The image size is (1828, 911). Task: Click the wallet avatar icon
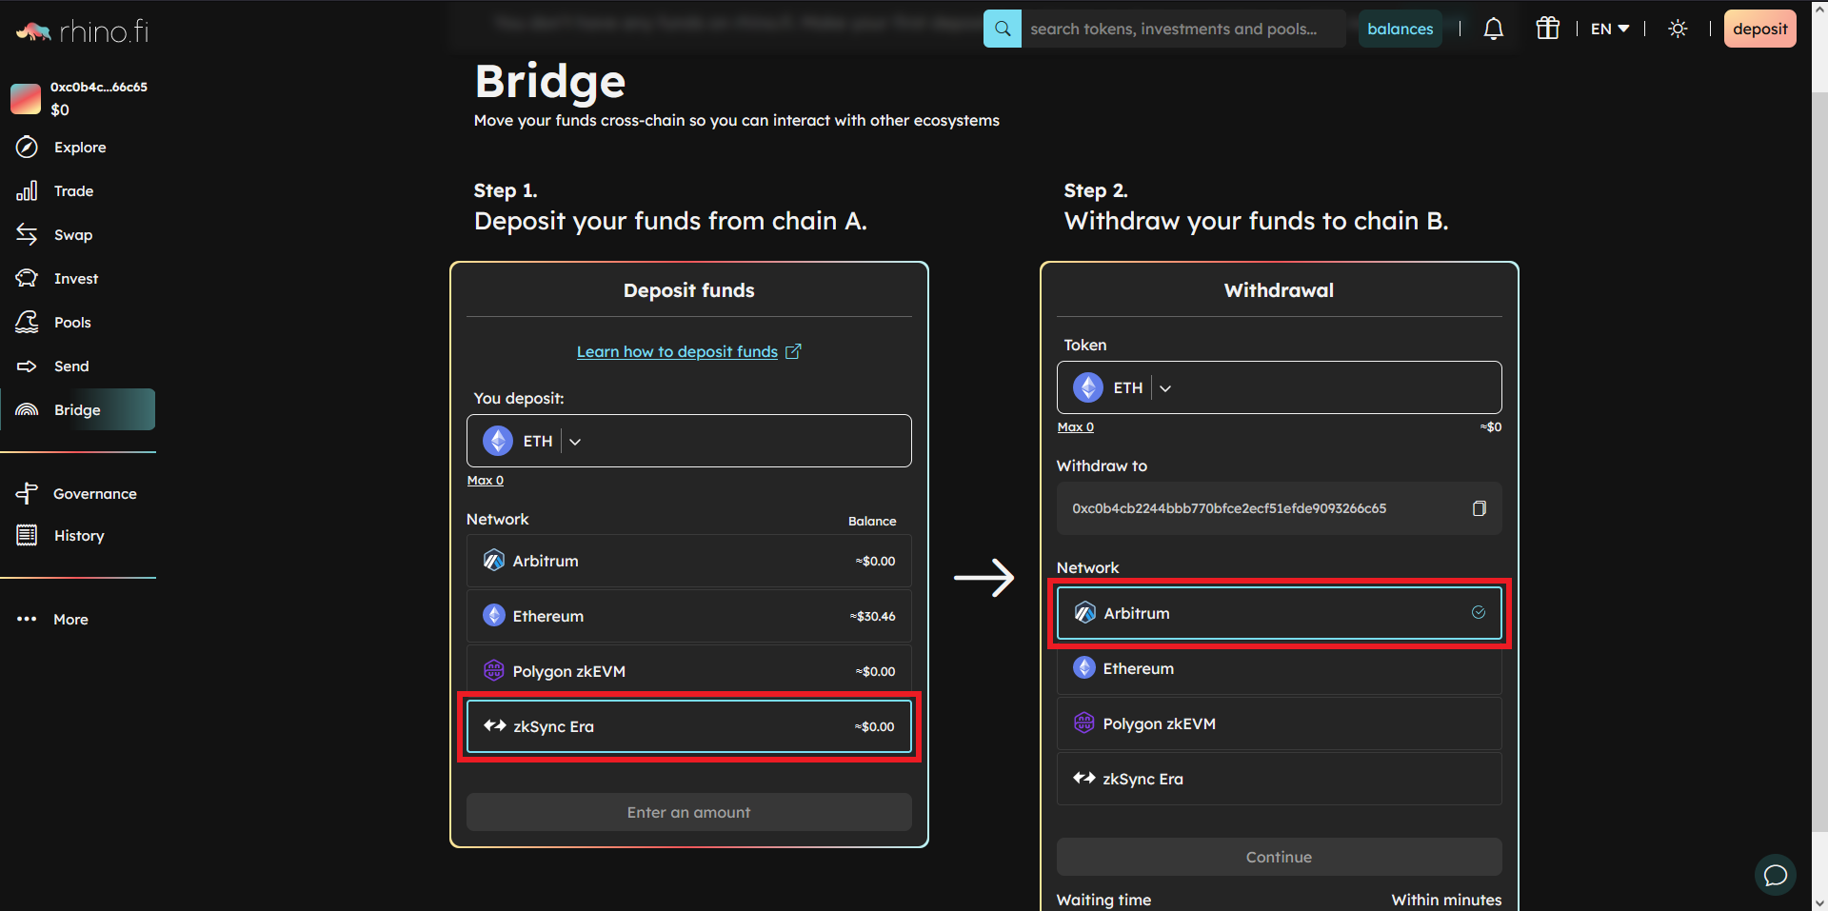point(26,98)
